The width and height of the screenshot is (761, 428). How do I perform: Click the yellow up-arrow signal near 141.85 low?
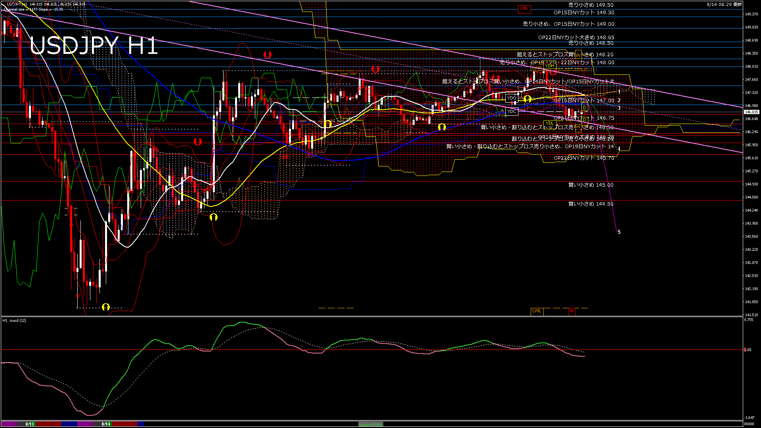click(105, 307)
